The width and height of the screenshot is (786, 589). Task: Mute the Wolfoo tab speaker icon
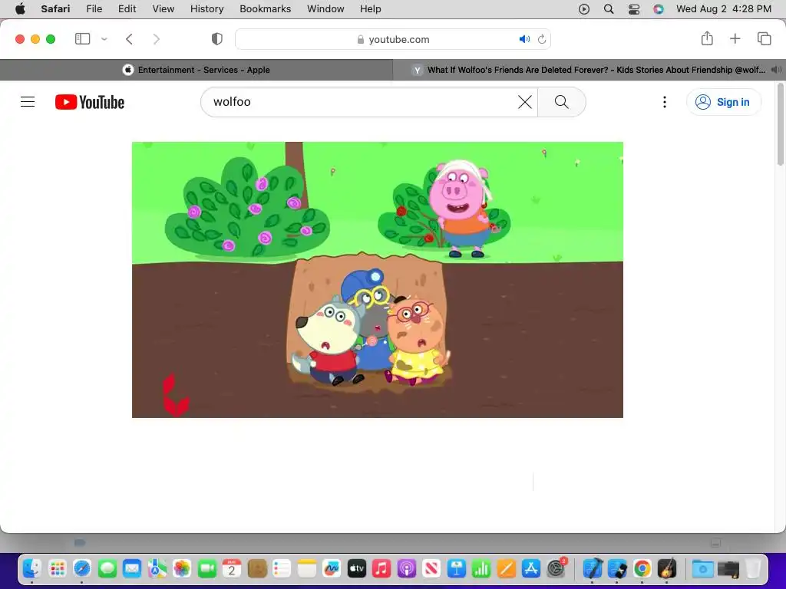point(776,70)
